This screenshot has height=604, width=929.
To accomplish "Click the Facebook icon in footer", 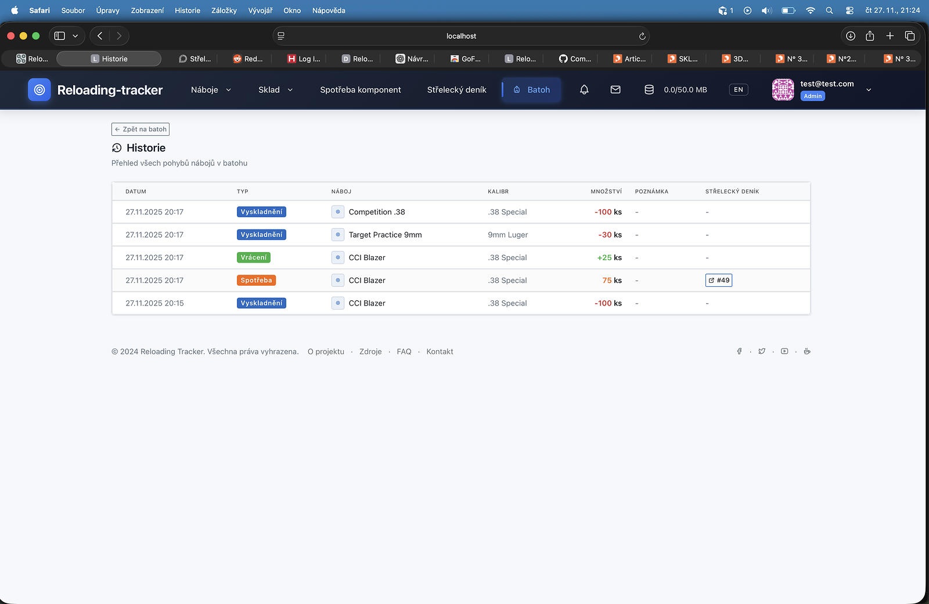I will click(x=739, y=351).
